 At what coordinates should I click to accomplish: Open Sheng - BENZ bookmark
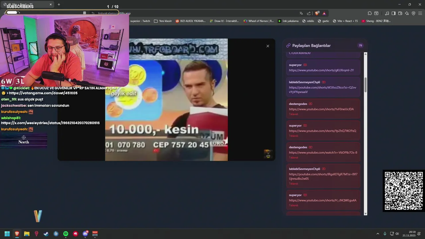376,21
